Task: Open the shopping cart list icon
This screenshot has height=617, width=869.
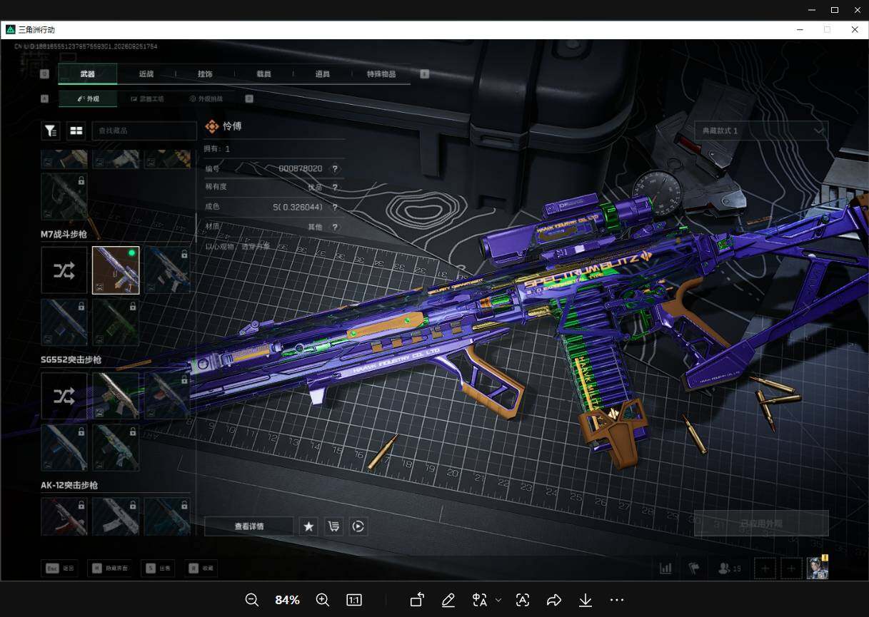Action: click(x=333, y=526)
